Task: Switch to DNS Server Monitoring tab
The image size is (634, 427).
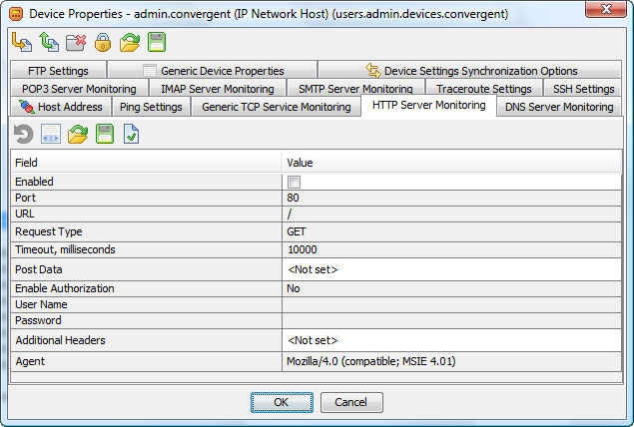Action: 559,107
